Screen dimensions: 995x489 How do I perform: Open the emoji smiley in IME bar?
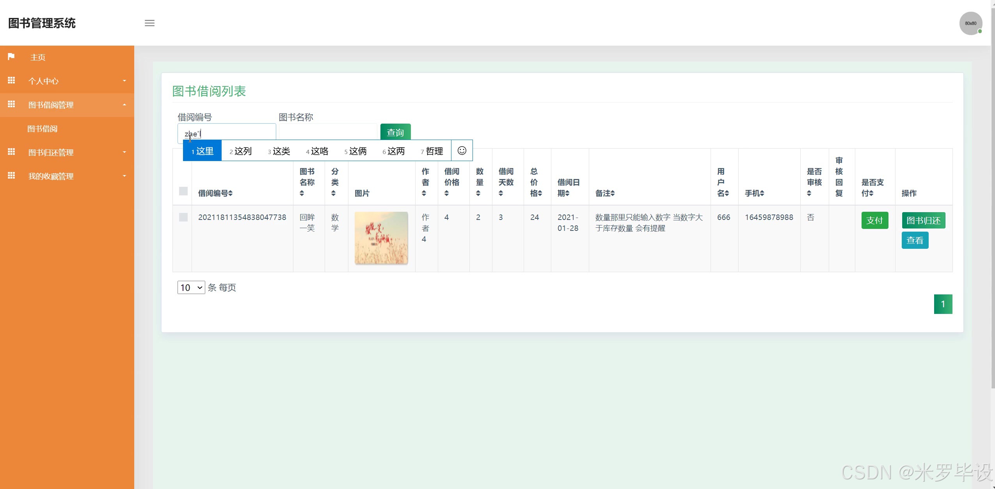462,151
